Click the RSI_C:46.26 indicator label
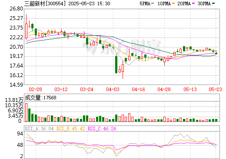Image resolution: width=226 pixels, height=159 pixels. tap(102, 129)
